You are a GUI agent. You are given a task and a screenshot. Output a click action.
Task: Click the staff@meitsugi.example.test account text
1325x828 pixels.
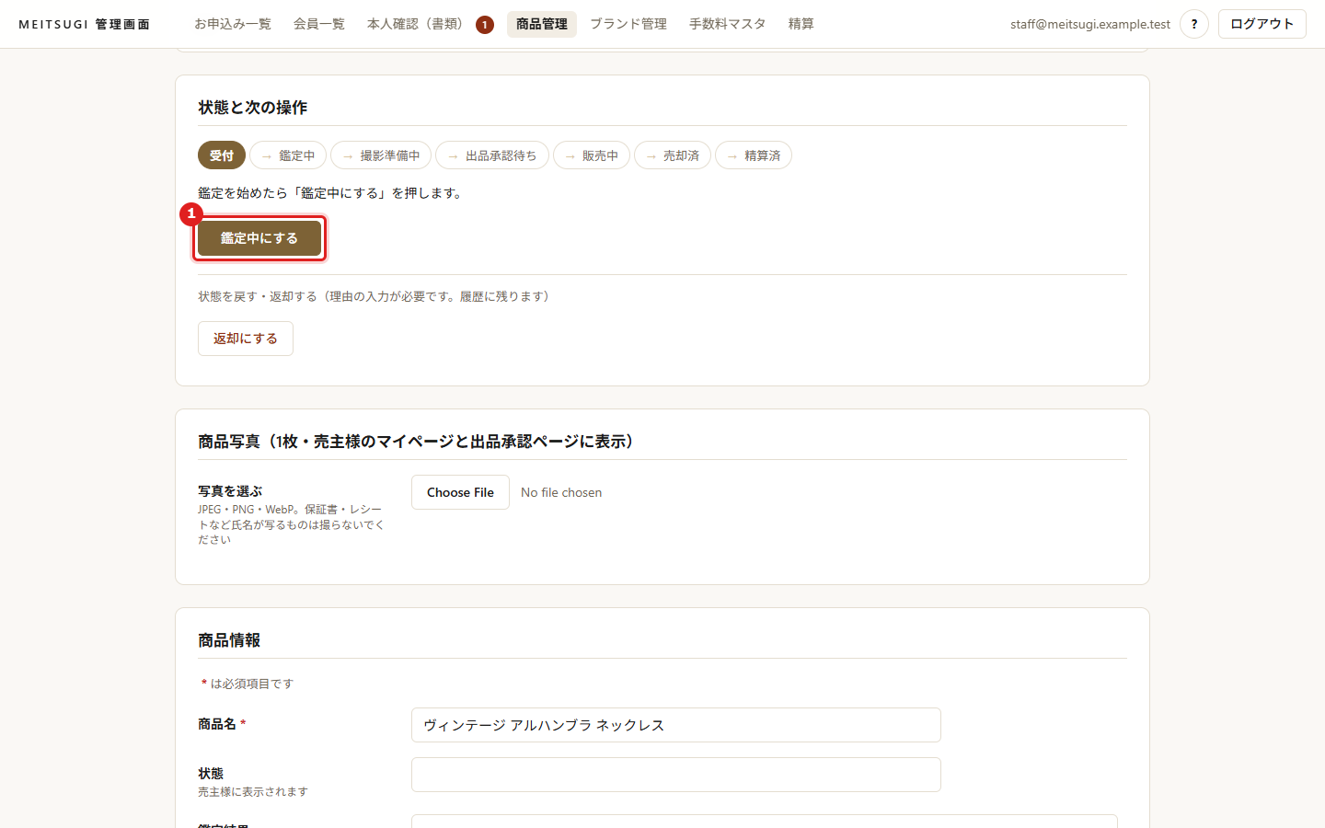pyautogui.click(x=1090, y=24)
